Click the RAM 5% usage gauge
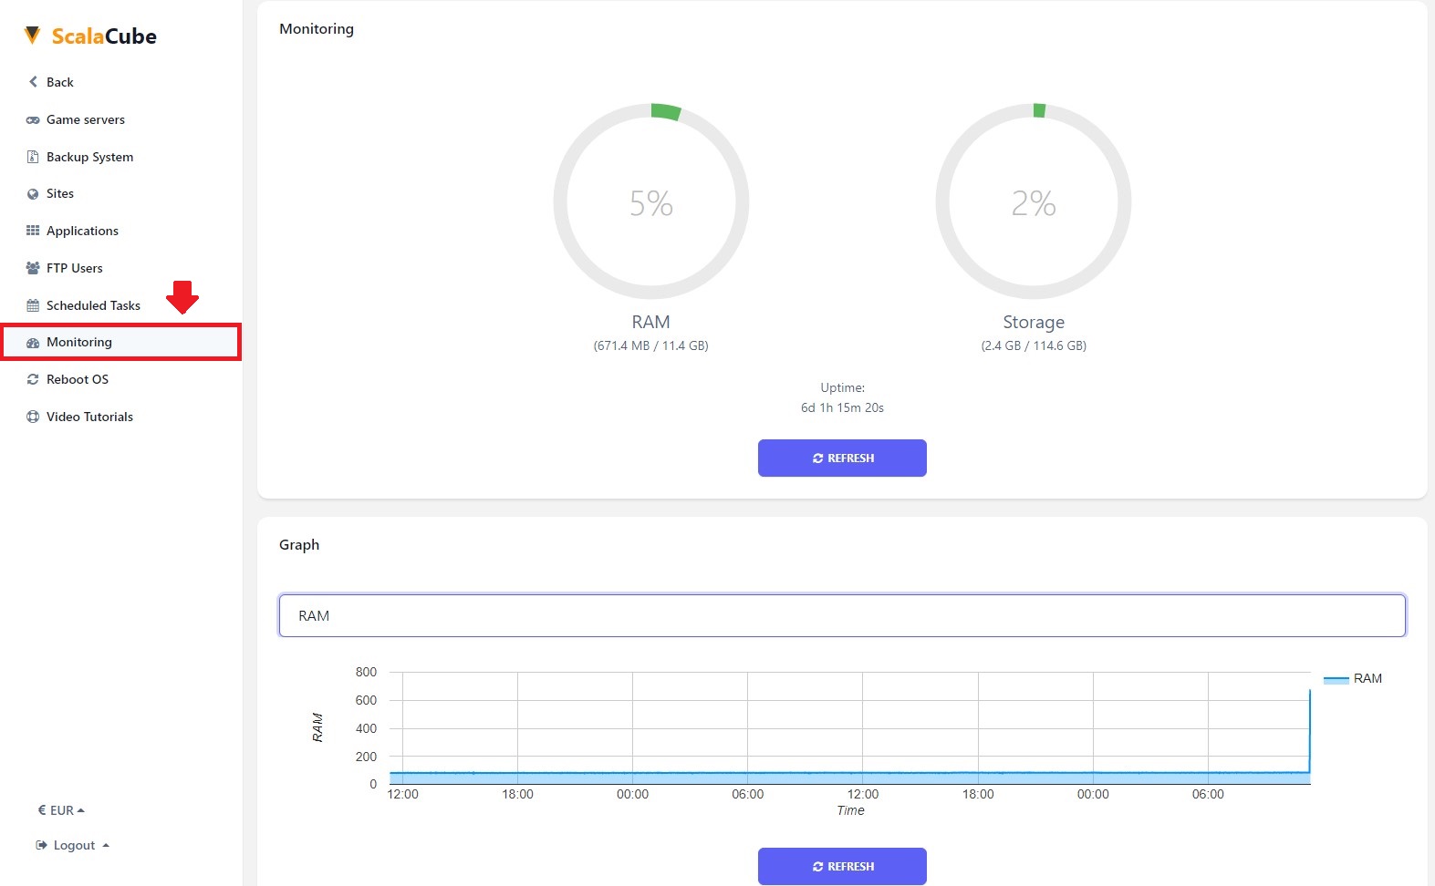Screen dimensions: 1435x886 pyautogui.click(x=651, y=201)
